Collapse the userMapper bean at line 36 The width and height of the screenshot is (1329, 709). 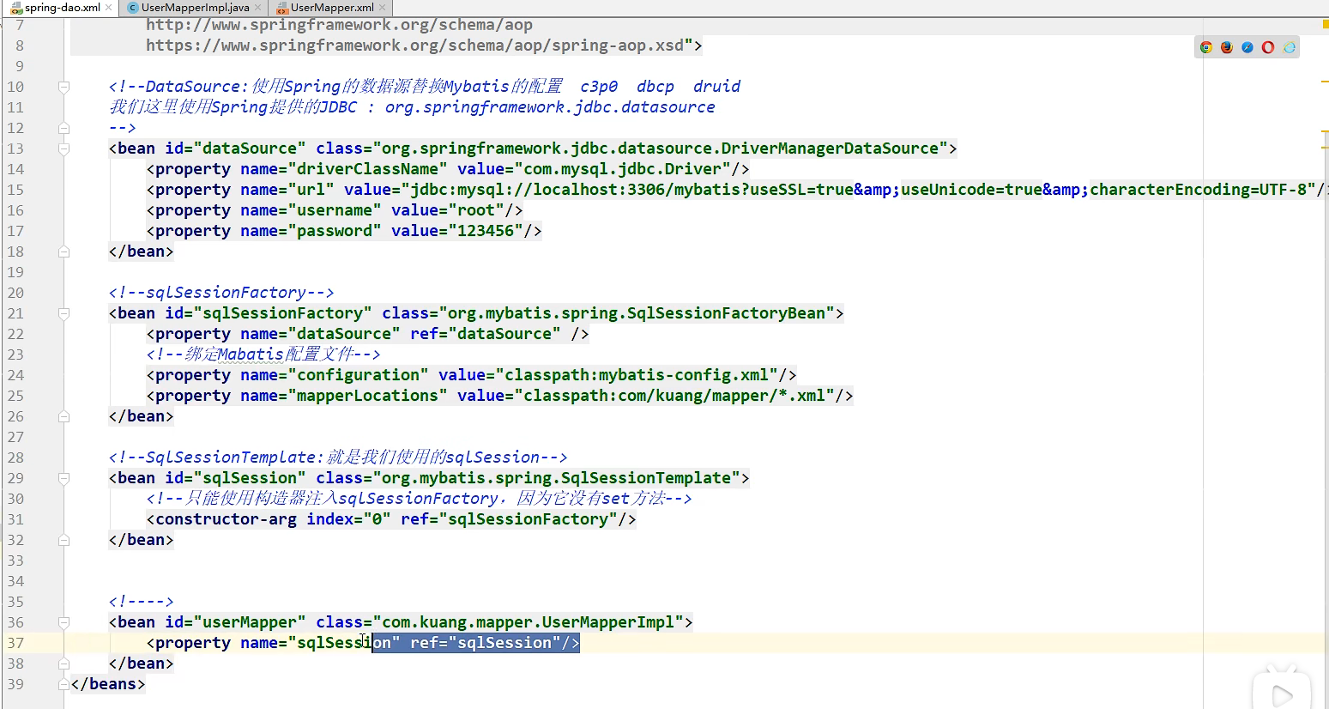pos(63,622)
